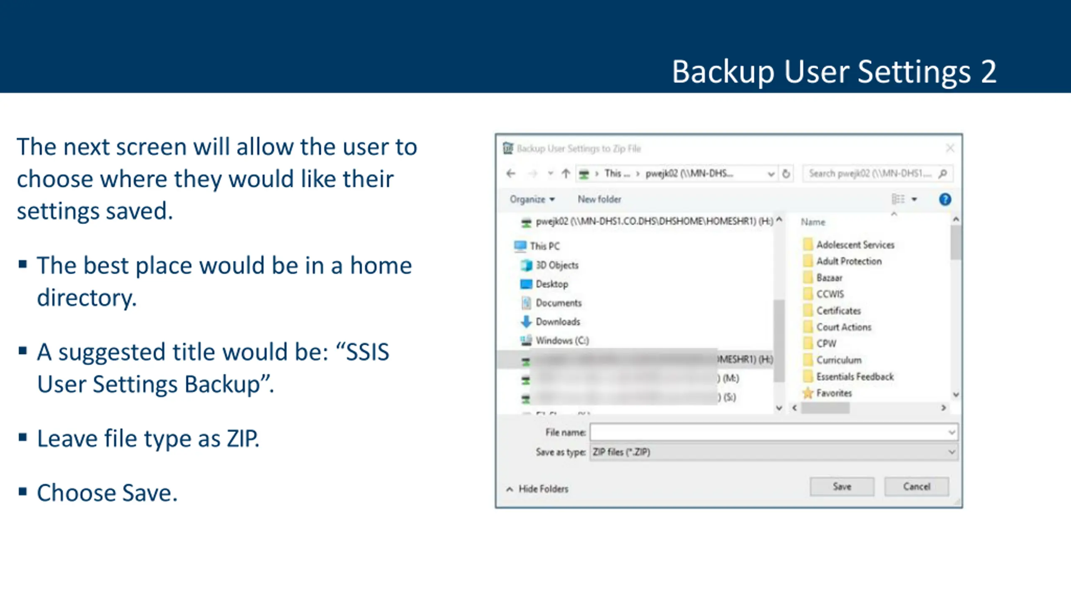Open the recent locations dropdown arrow
1071x602 pixels.
point(550,173)
